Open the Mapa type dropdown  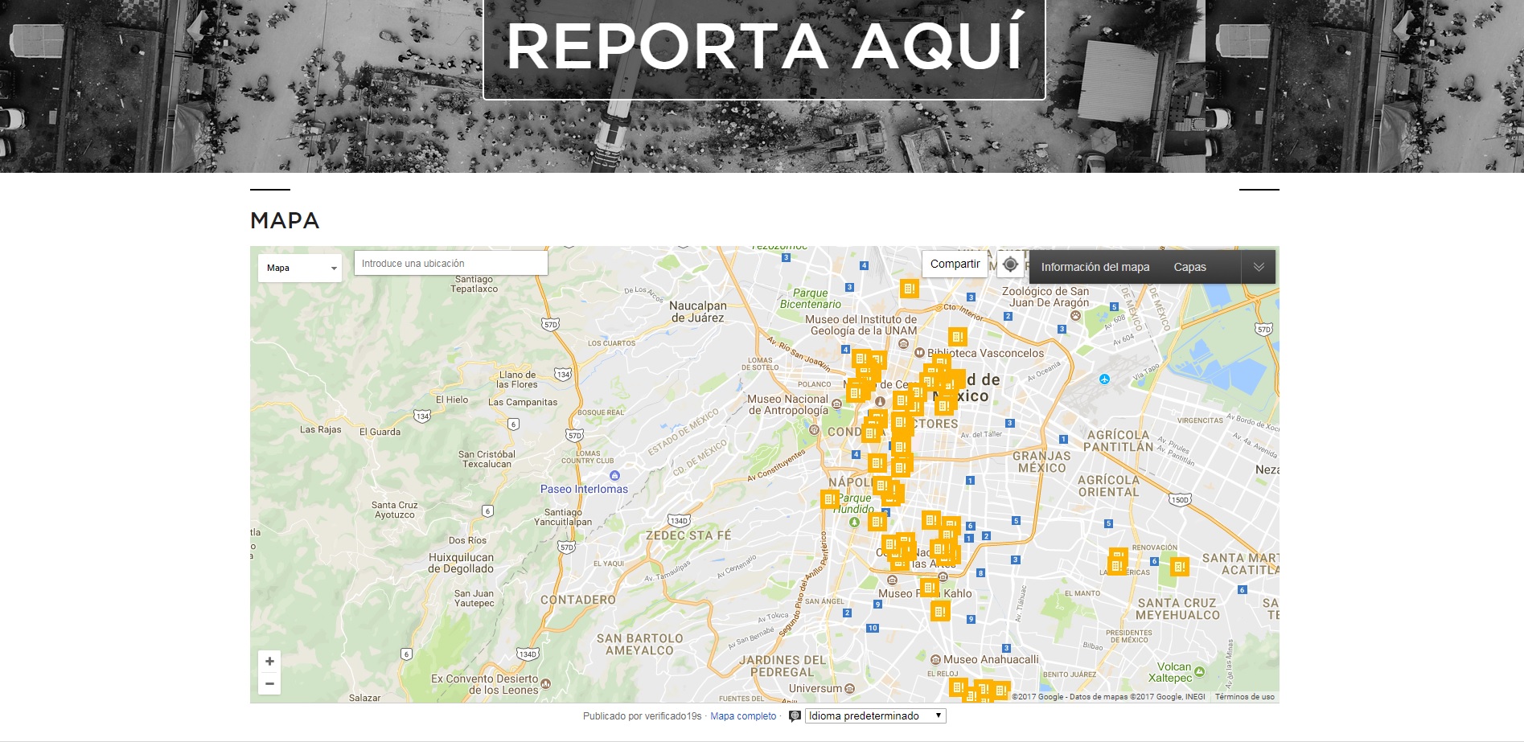(x=300, y=269)
